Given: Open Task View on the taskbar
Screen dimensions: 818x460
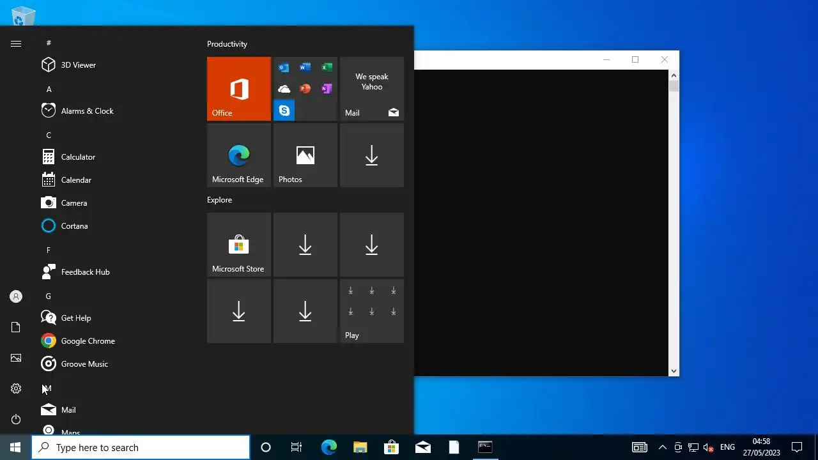Looking at the screenshot, I should [x=297, y=447].
